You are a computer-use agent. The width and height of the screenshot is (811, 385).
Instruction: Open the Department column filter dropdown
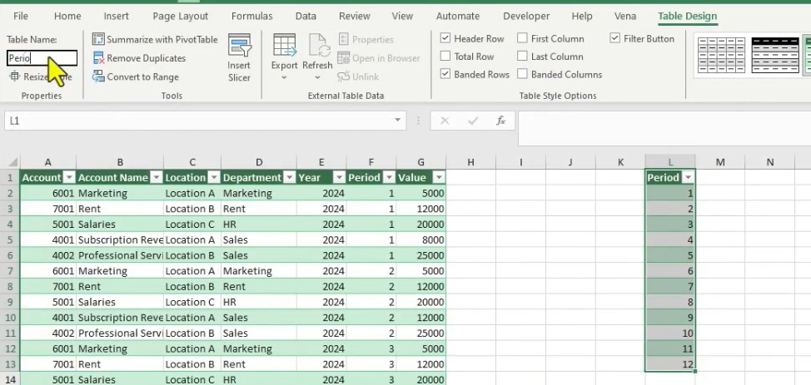click(289, 178)
